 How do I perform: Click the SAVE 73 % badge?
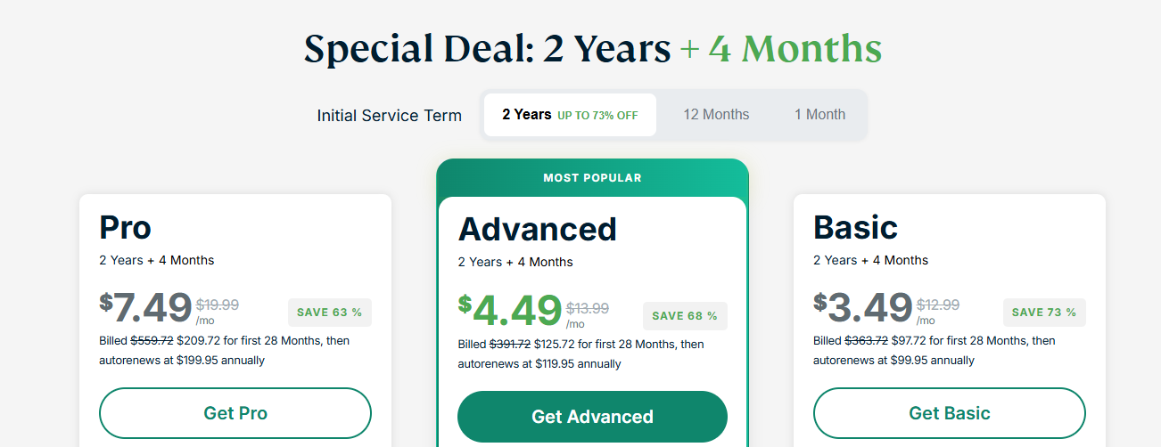tap(1043, 313)
